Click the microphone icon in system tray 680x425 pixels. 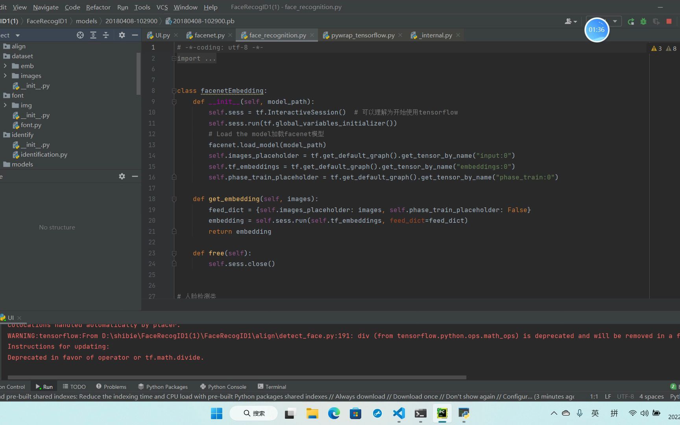(x=579, y=413)
